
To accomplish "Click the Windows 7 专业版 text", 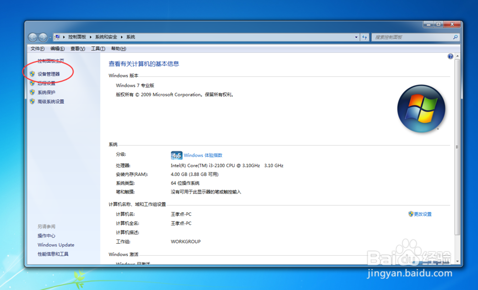I will click(x=135, y=86).
